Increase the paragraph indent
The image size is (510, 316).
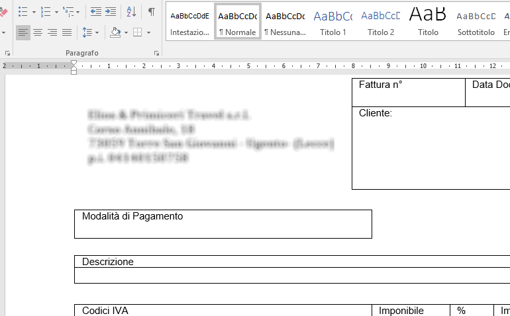pyautogui.click(x=110, y=12)
